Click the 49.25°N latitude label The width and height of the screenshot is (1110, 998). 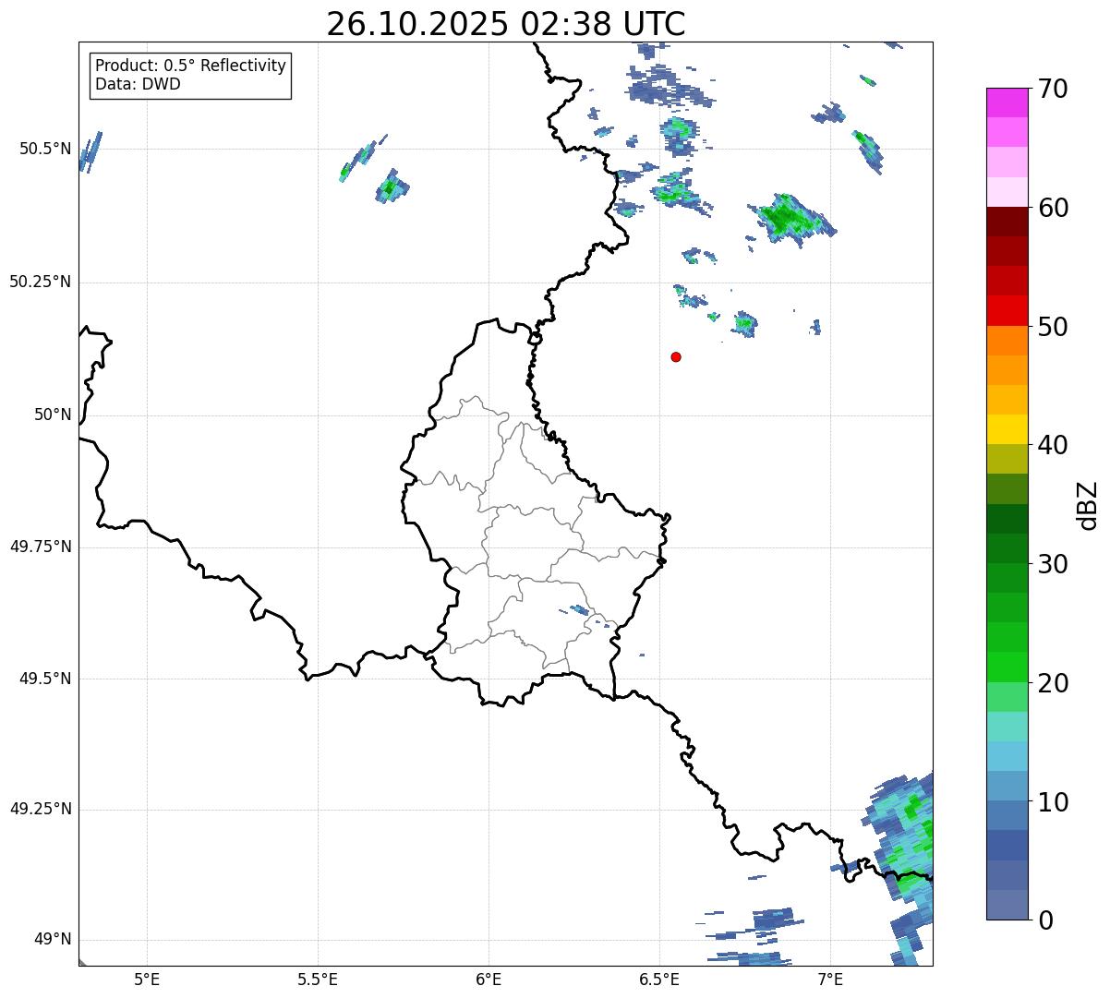[x=41, y=810]
